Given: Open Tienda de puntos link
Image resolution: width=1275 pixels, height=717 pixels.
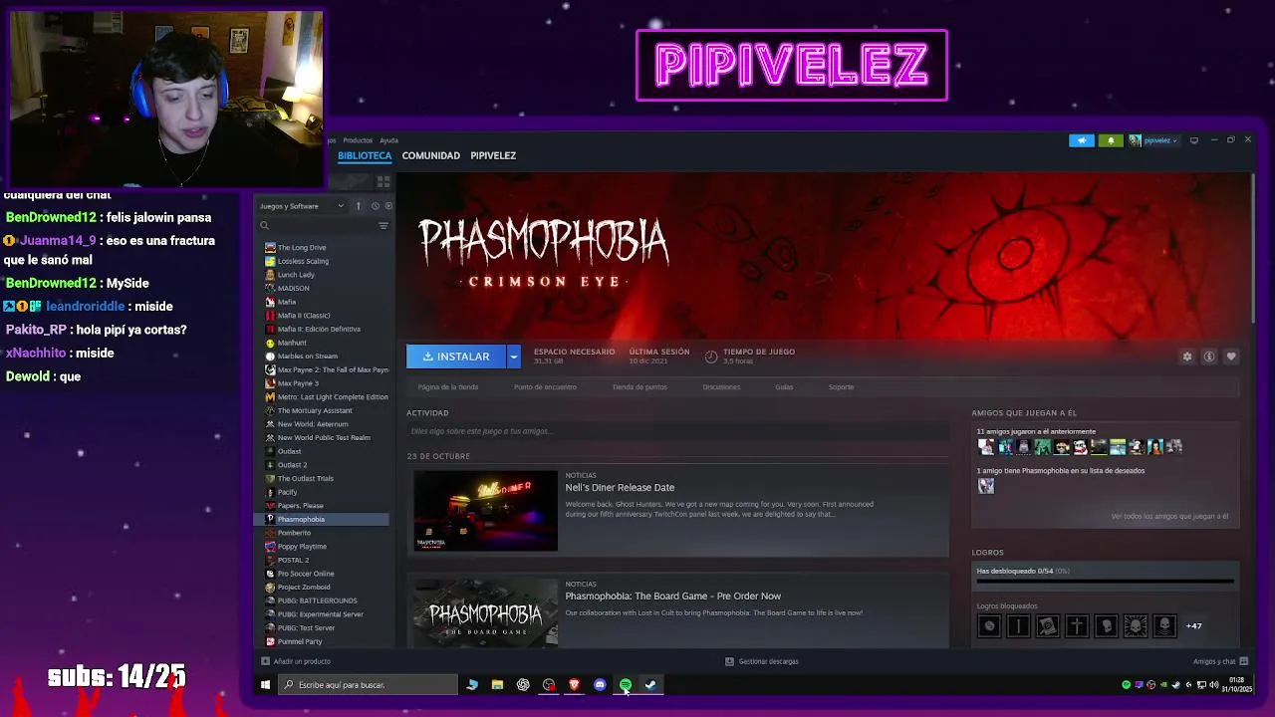Looking at the screenshot, I should tap(639, 386).
